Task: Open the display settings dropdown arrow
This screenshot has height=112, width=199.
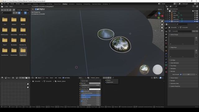Action: 22,13
